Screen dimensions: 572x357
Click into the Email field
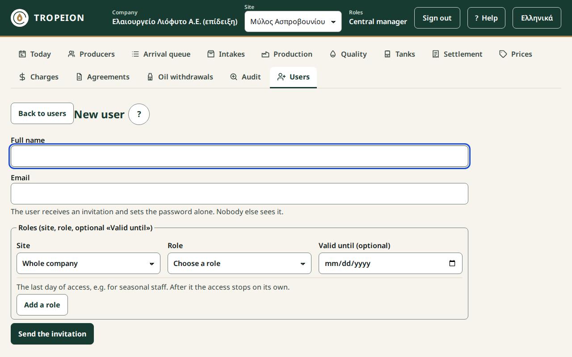(240, 194)
